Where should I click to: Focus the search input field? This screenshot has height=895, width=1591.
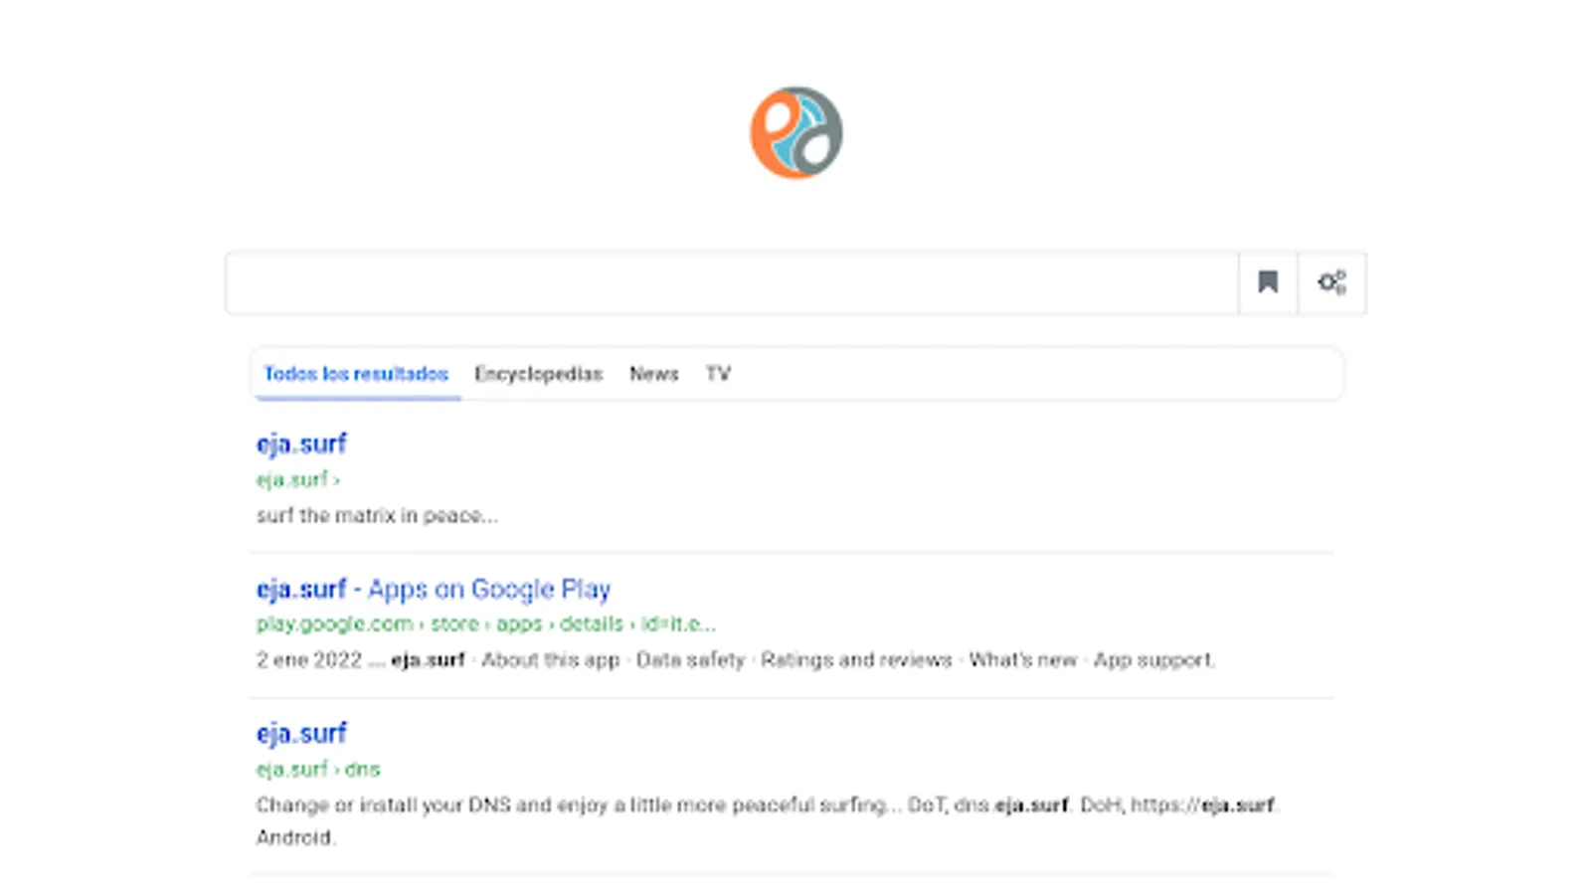click(732, 282)
